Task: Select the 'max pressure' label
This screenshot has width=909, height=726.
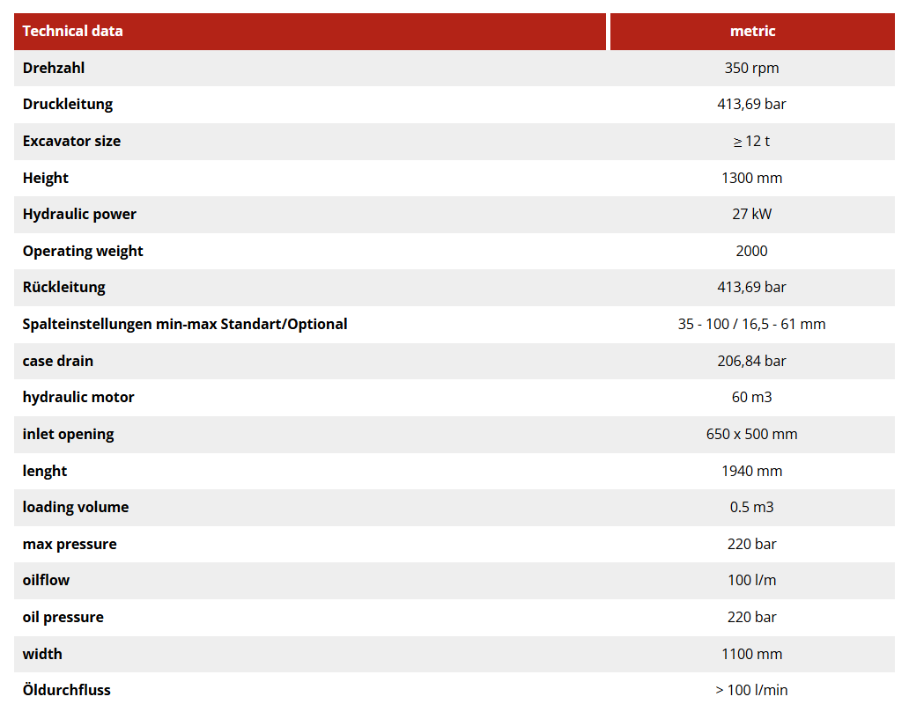Action: [70, 544]
